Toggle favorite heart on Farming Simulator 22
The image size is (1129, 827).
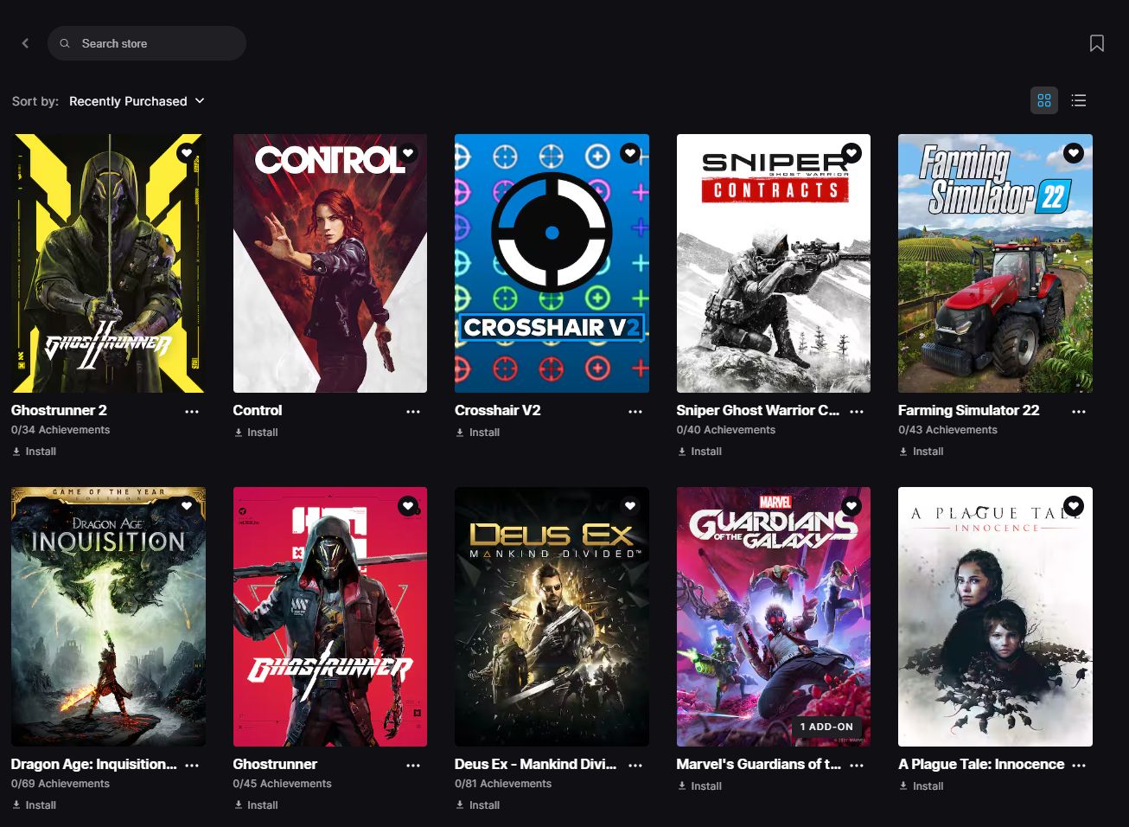pyautogui.click(x=1074, y=153)
